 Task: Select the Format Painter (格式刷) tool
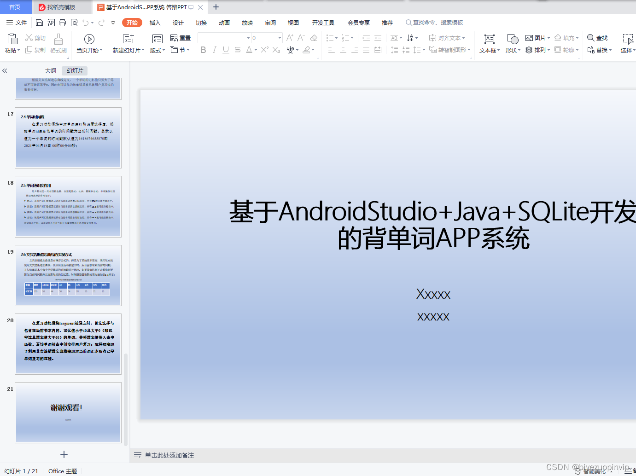click(58, 43)
